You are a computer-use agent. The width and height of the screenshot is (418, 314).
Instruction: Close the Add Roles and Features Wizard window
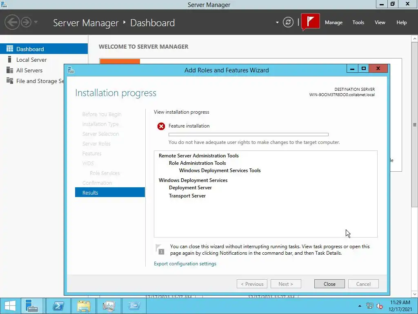click(x=378, y=69)
